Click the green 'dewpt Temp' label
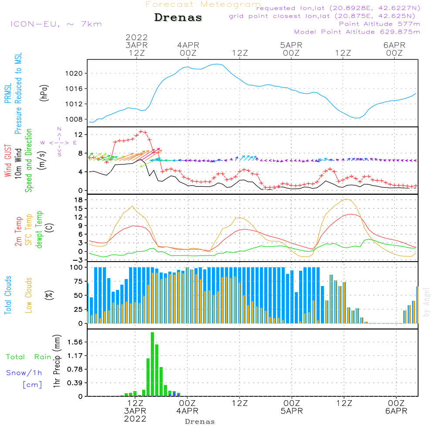436x436 pixels. tap(39, 229)
